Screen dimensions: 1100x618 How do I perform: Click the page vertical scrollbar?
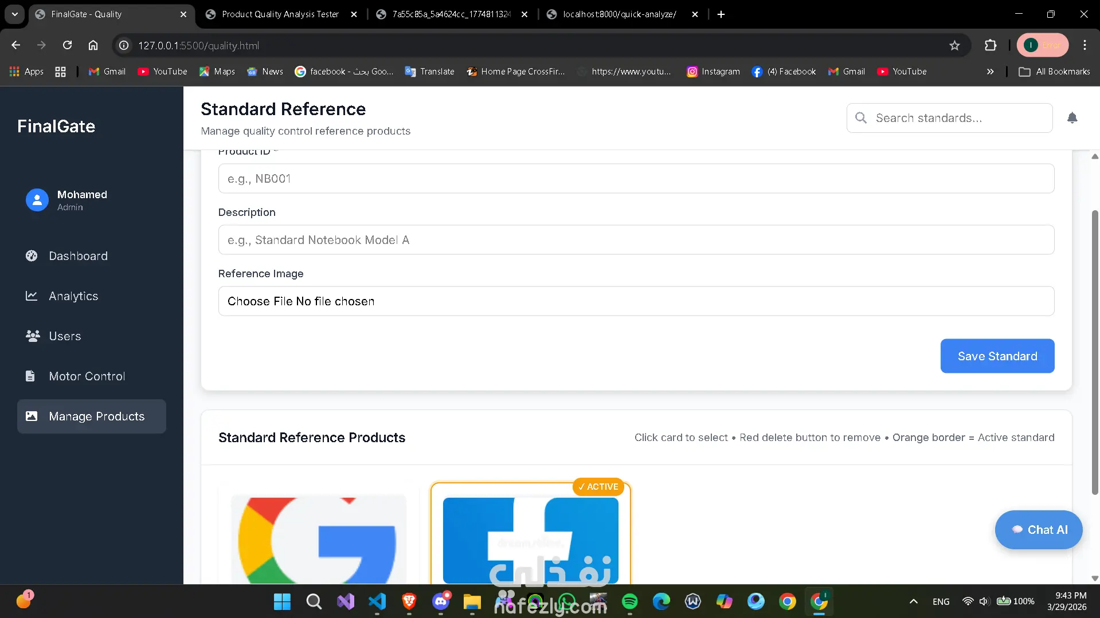[x=1095, y=352]
